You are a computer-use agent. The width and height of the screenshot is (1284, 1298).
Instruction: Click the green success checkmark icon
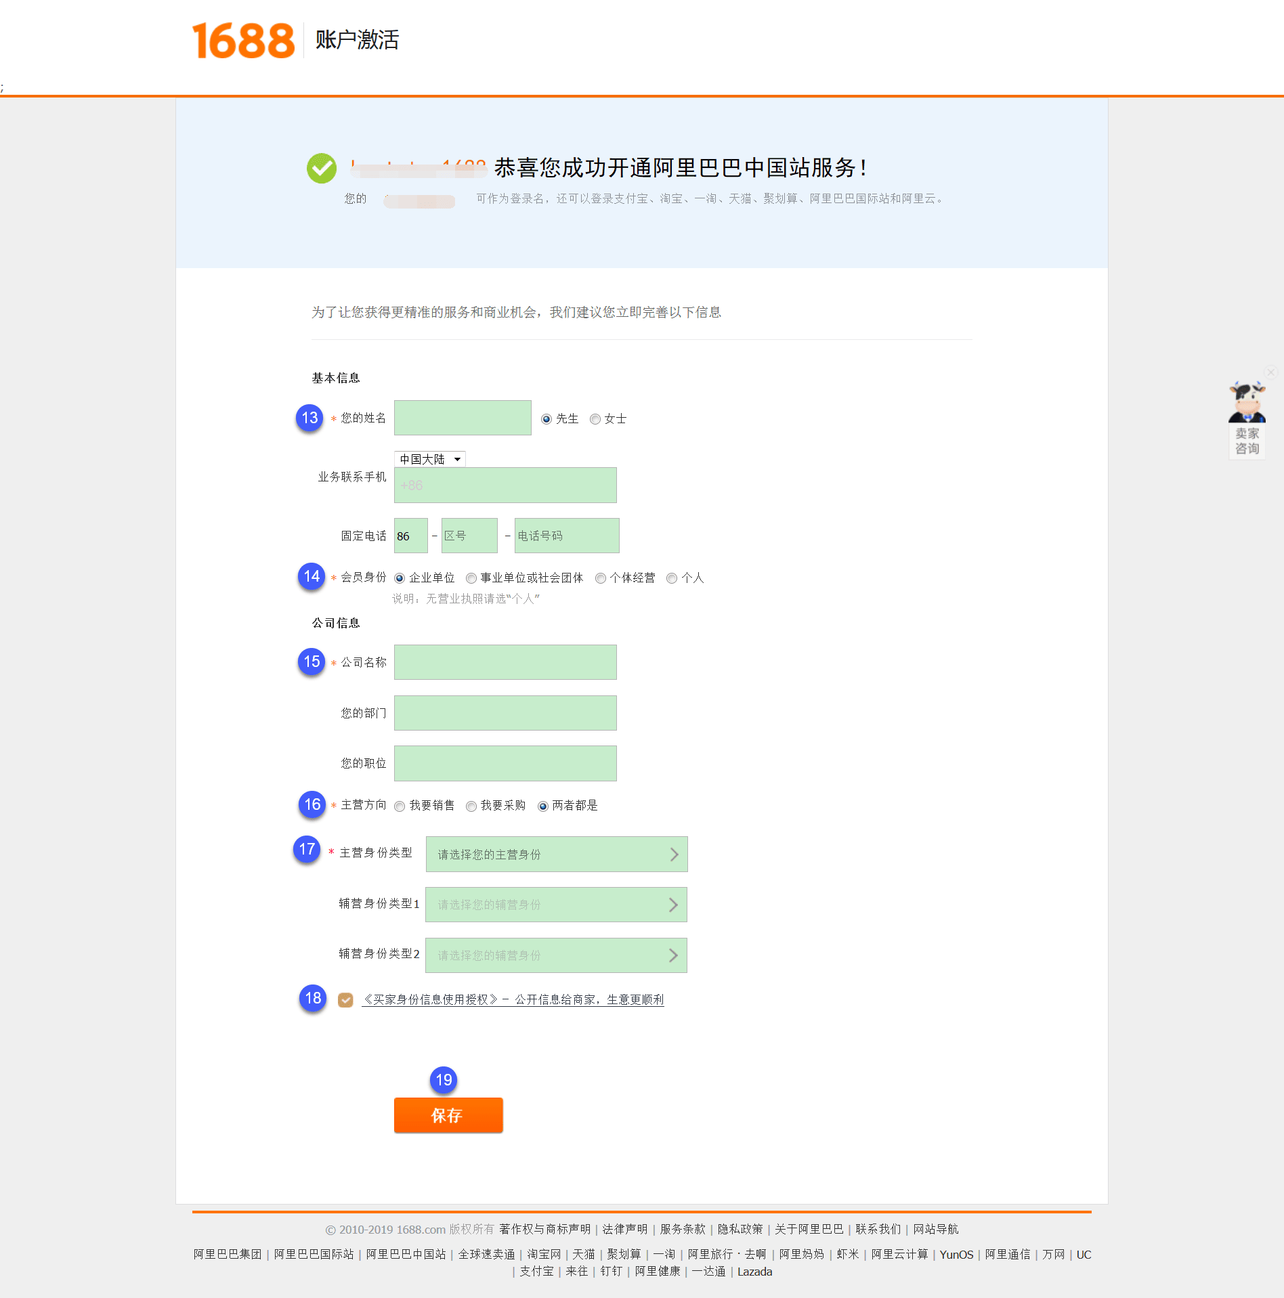click(322, 168)
